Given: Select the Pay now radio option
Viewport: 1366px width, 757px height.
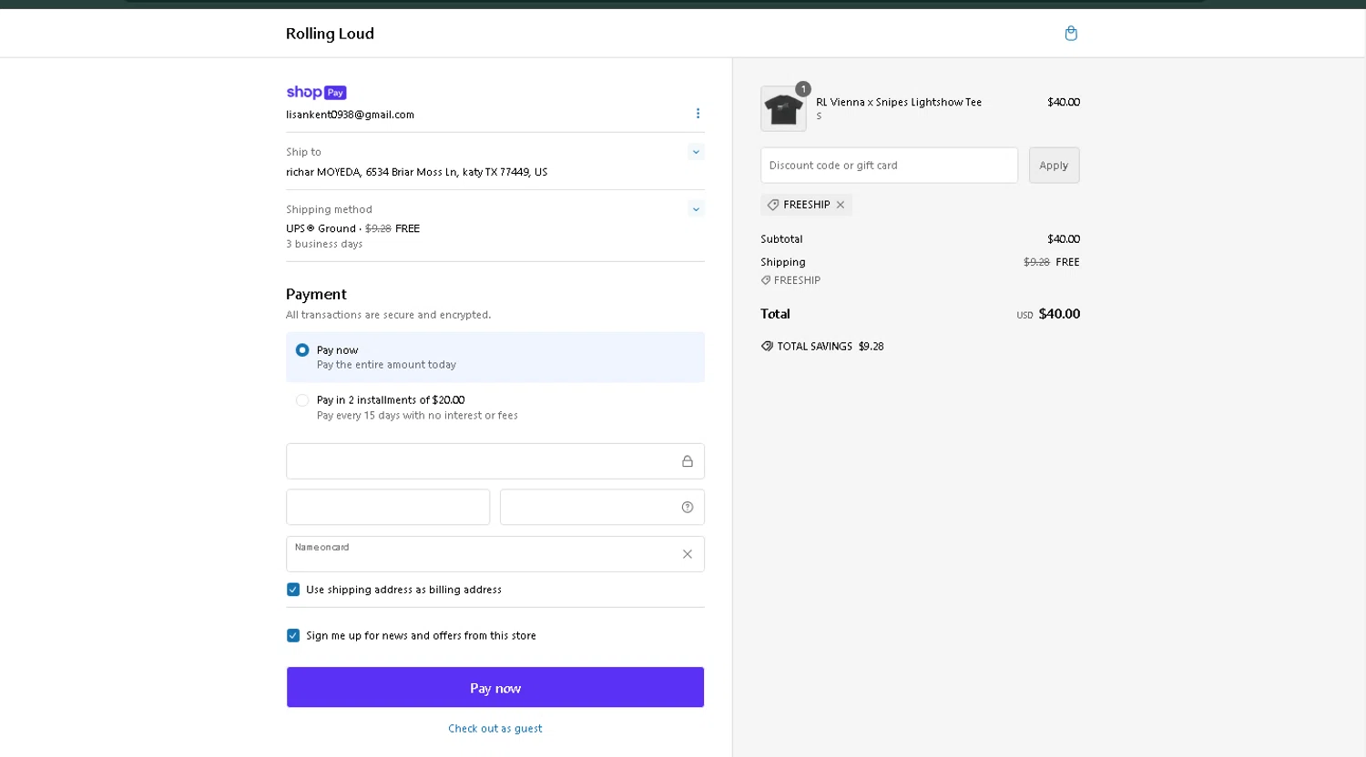Looking at the screenshot, I should (x=302, y=350).
